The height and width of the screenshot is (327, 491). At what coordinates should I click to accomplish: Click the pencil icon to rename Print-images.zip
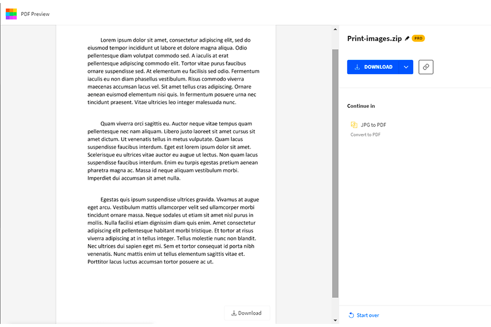[407, 38]
